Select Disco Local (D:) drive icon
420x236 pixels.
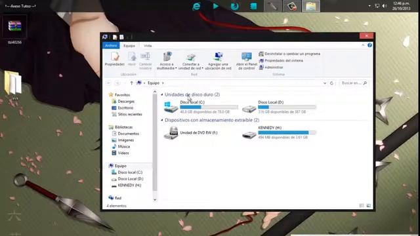[249, 108]
